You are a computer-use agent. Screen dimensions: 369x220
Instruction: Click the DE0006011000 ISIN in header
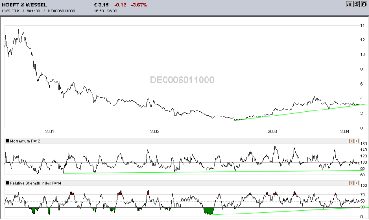click(61, 11)
